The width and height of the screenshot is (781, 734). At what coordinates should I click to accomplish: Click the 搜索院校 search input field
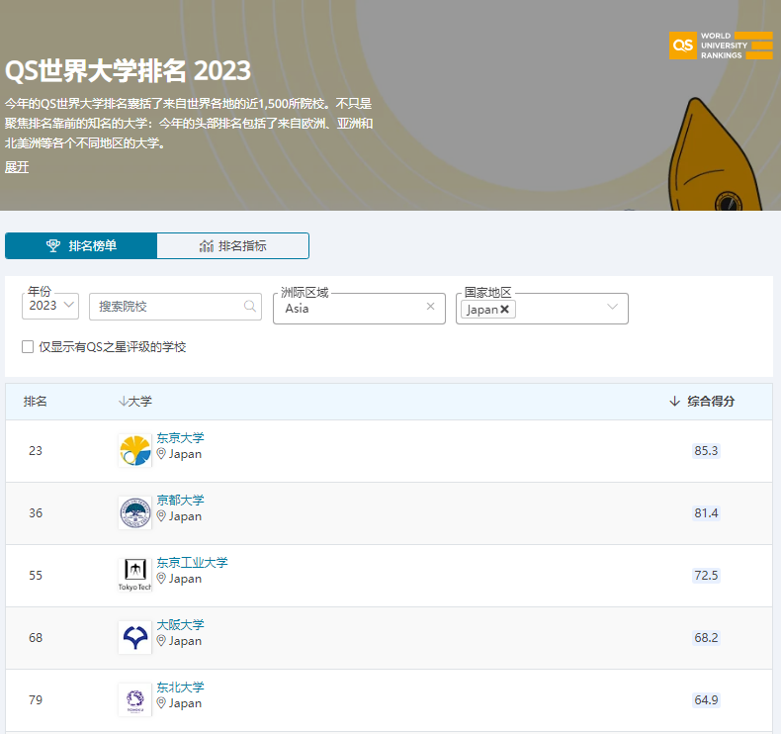pyautogui.click(x=166, y=307)
